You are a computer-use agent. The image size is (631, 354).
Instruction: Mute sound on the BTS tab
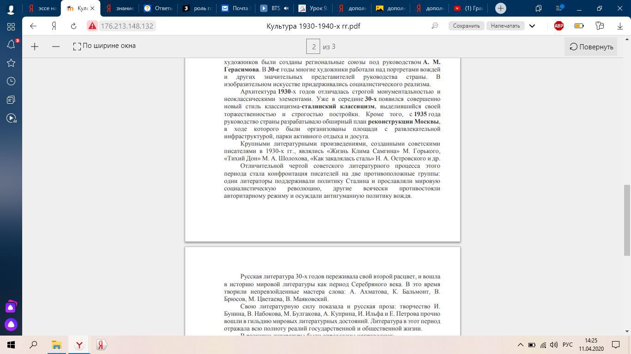(286, 8)
